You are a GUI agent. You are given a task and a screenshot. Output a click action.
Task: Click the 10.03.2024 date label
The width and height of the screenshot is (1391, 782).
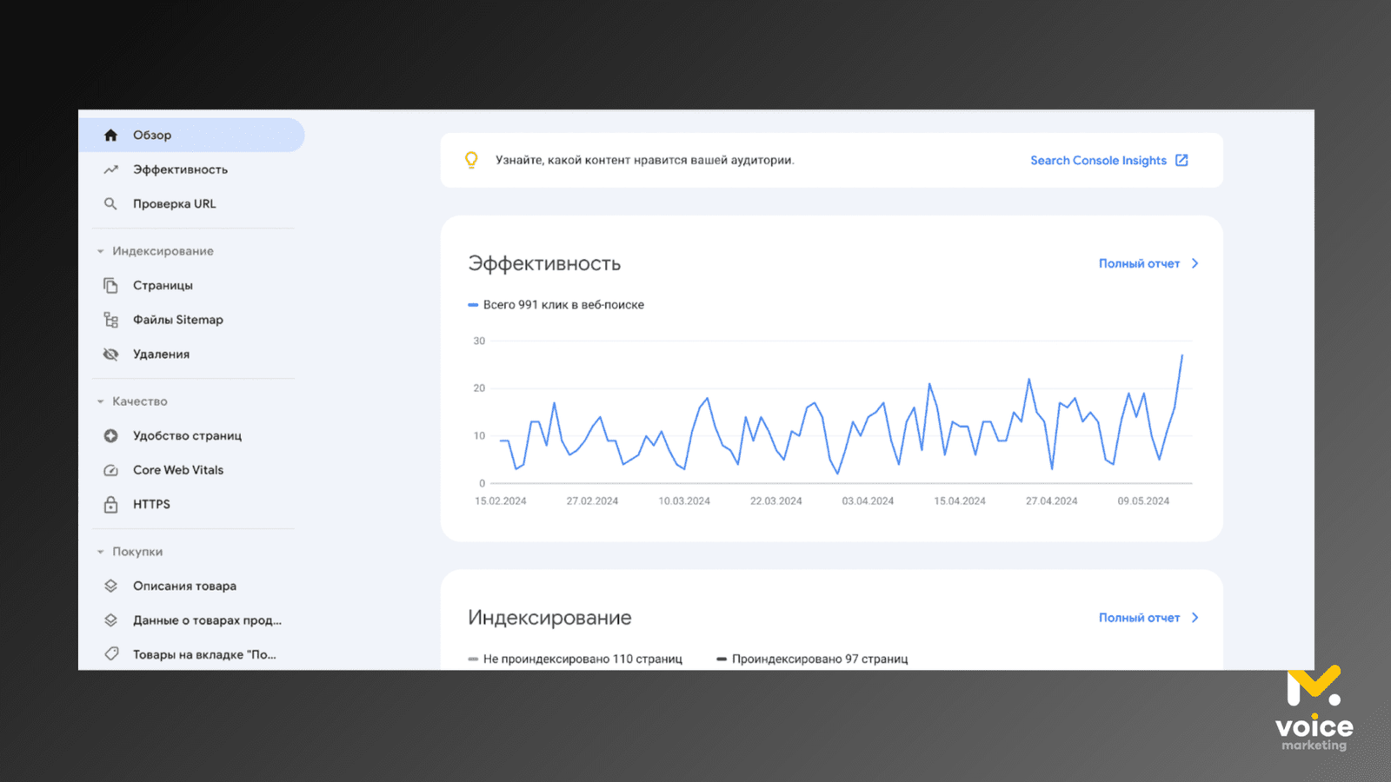pyautogui.click(x=684, y=501)
